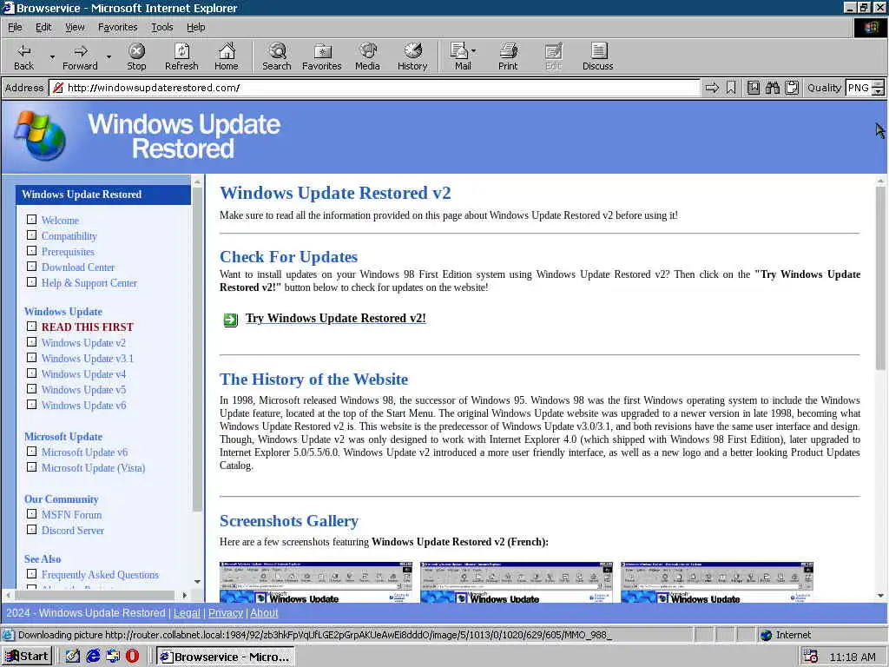The height and width of the screenshot is (667, 889).
Task: Click the main content vertical scrollbar thumb
Action: (x=880, y=278)
